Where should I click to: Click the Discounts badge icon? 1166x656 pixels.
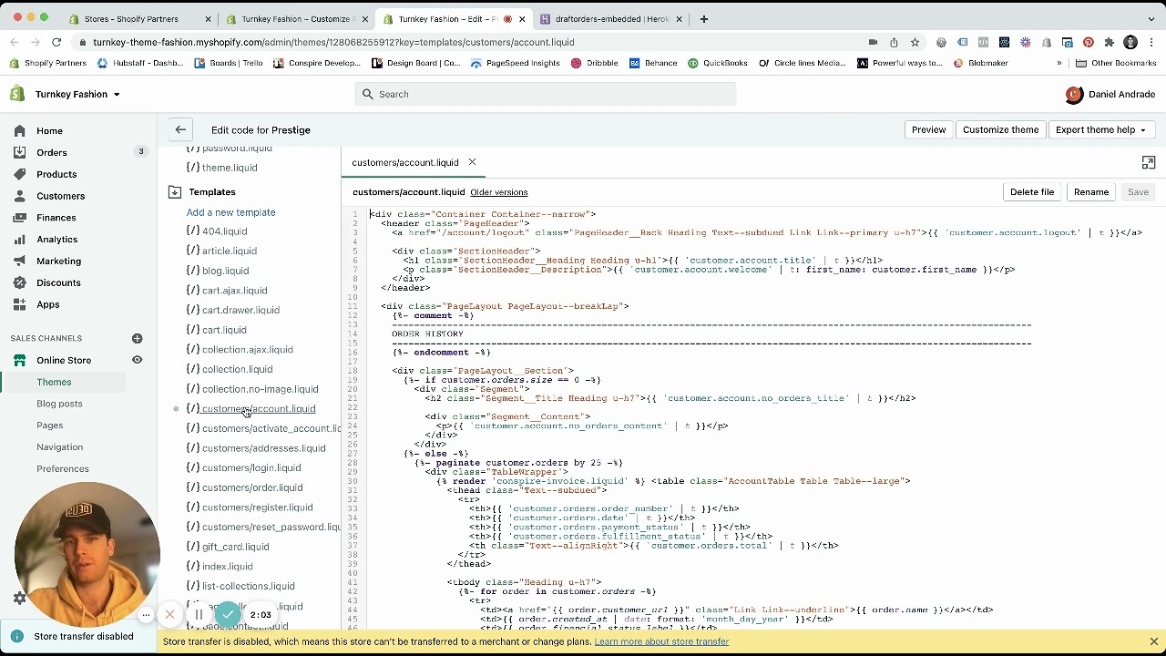tap(20, 282)
